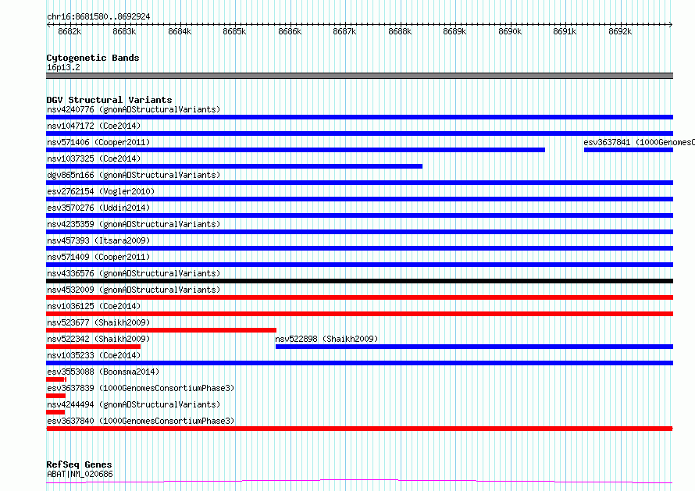Open the DGV Structural Variants track heading

click(109, 100)
